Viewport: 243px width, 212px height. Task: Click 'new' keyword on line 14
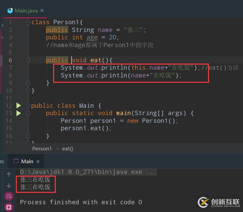pos(133,121)
